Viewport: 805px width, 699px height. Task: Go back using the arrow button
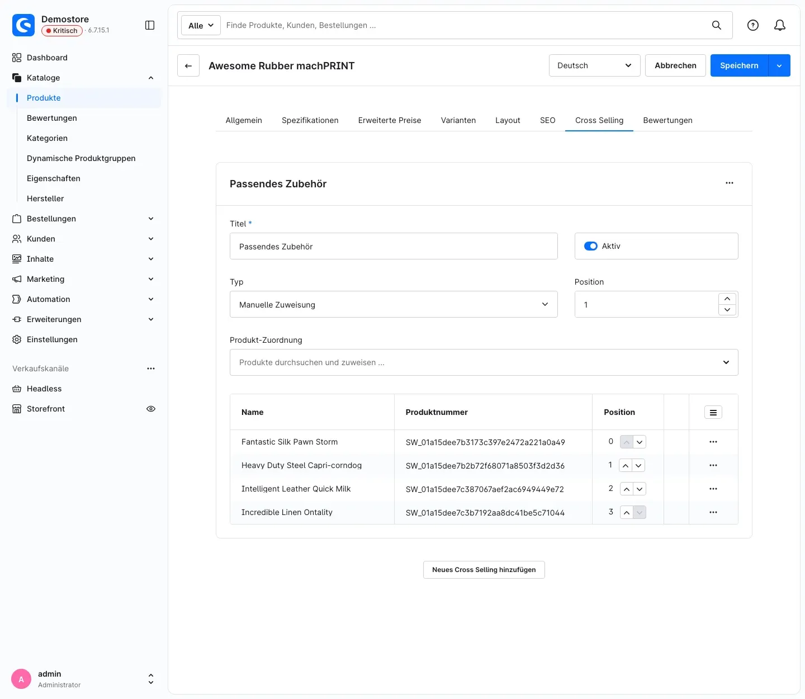(188, 65)
